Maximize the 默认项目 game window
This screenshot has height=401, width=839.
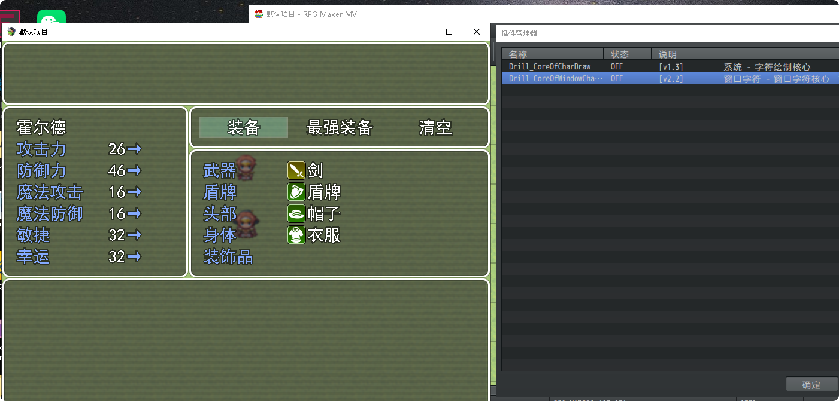tap(449, 32)
